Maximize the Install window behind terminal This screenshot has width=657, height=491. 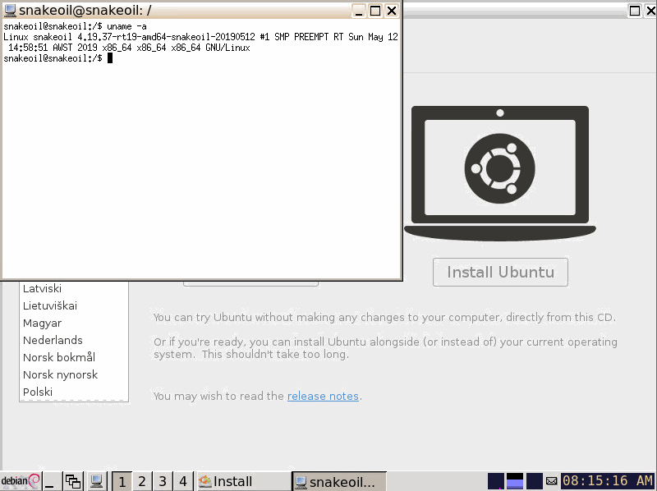(635, 11)
